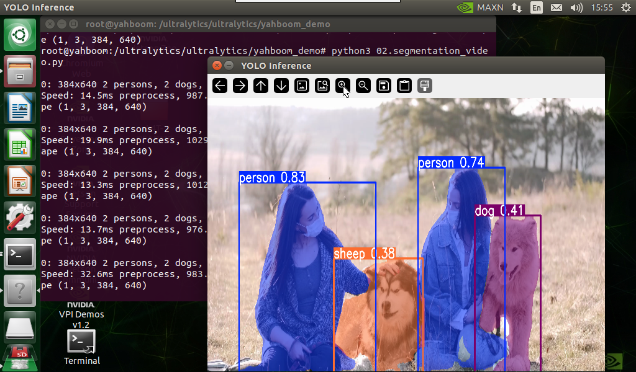Click the 'sheep 0.38' detection label

coord(364,253)
